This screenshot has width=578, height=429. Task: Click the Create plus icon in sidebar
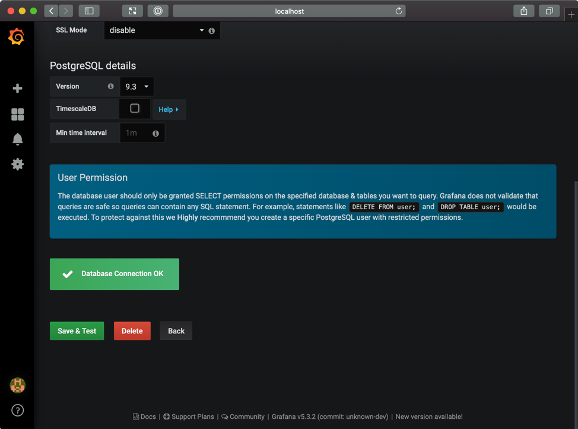point(17,89)
